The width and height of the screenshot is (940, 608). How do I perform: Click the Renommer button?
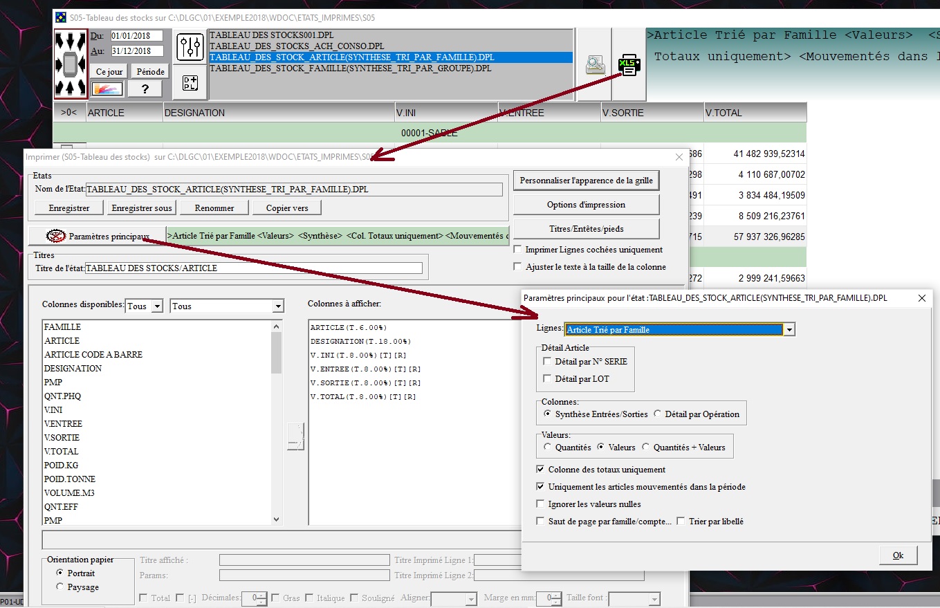[214, 208]
